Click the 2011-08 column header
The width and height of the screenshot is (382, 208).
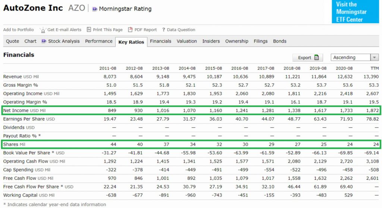[108, 68]
